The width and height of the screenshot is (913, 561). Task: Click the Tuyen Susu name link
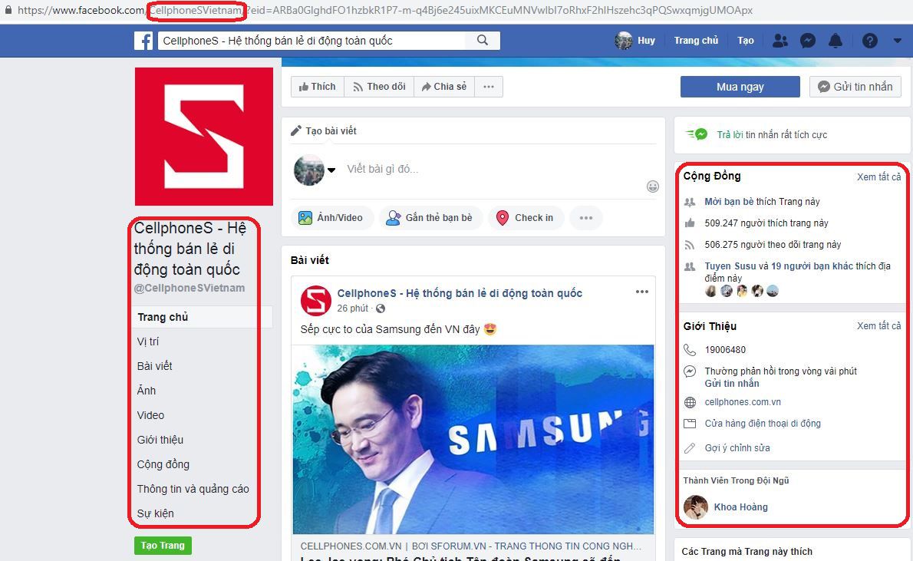pyautogui.click(x=730, y=266)
